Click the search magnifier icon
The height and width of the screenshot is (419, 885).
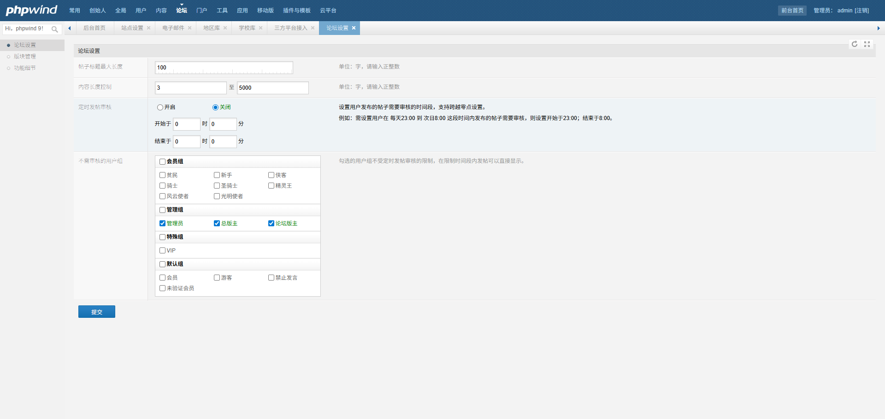(x=55, y=29)
